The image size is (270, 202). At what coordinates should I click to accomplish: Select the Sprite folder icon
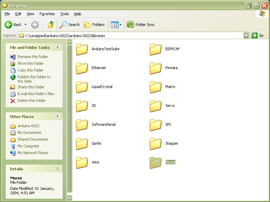click(82, 144)
